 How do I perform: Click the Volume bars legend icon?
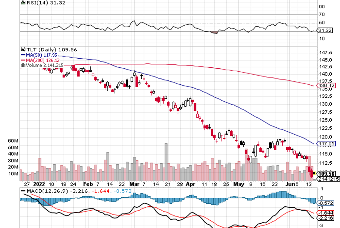pyautogui.click(x=23, y=65)
